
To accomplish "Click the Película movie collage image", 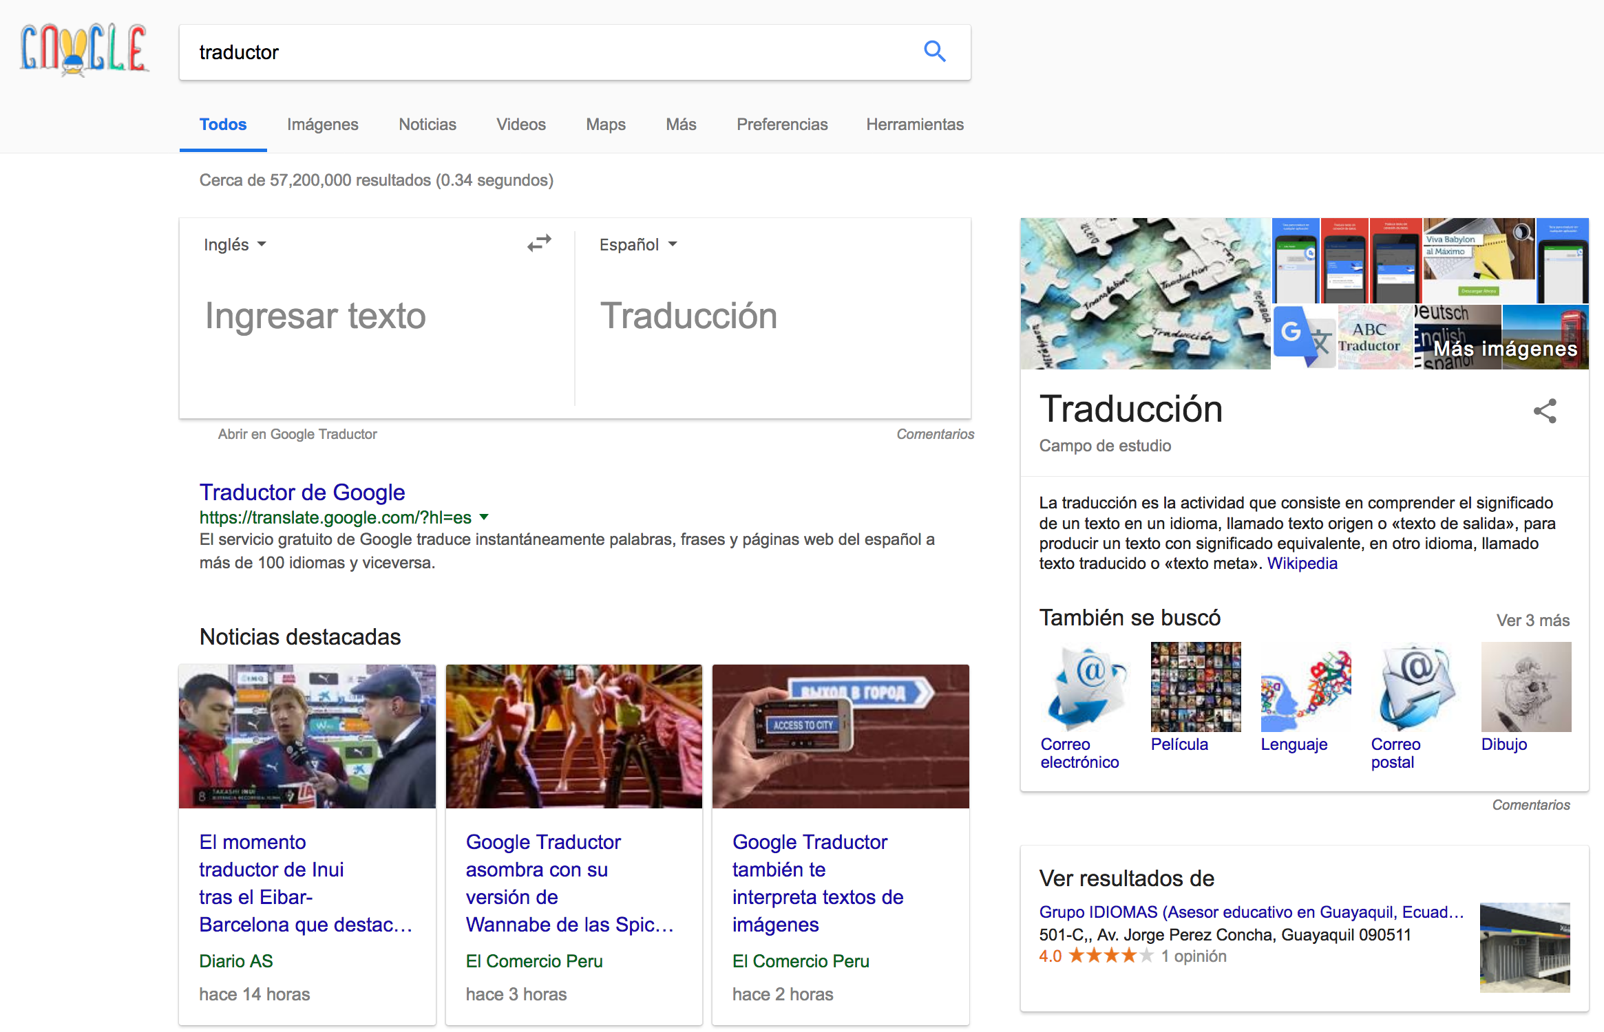I will click(x=1196, y=687).
